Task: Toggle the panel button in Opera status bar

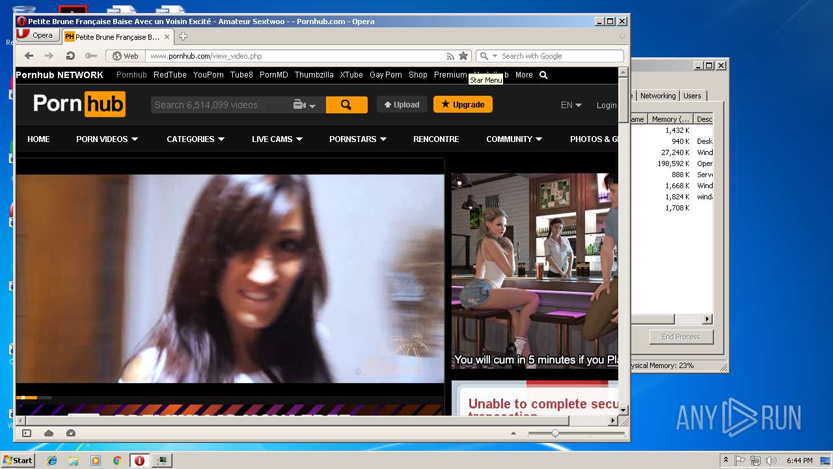Action: [27, 433]
